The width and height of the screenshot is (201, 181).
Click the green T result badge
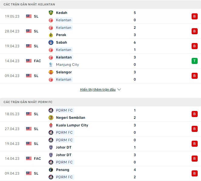click(194, 61)
